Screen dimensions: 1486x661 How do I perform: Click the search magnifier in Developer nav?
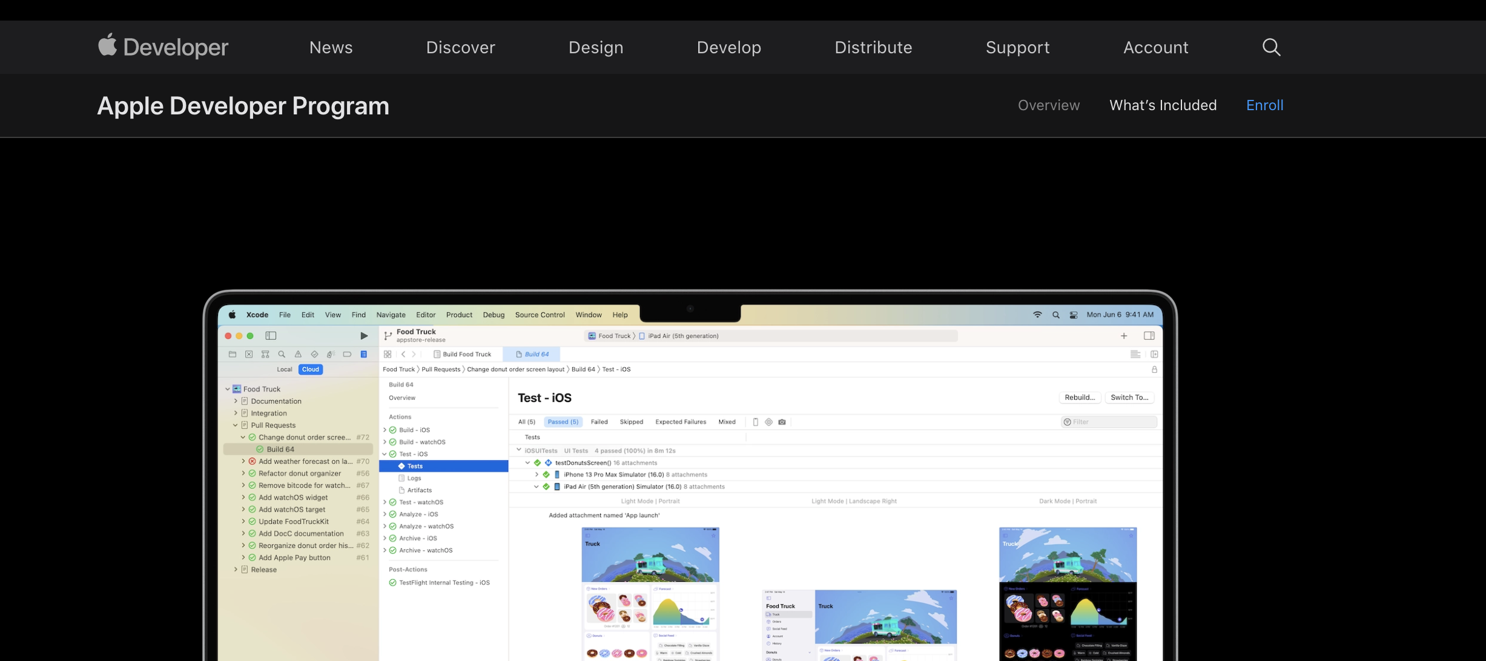pos(1271,47)
